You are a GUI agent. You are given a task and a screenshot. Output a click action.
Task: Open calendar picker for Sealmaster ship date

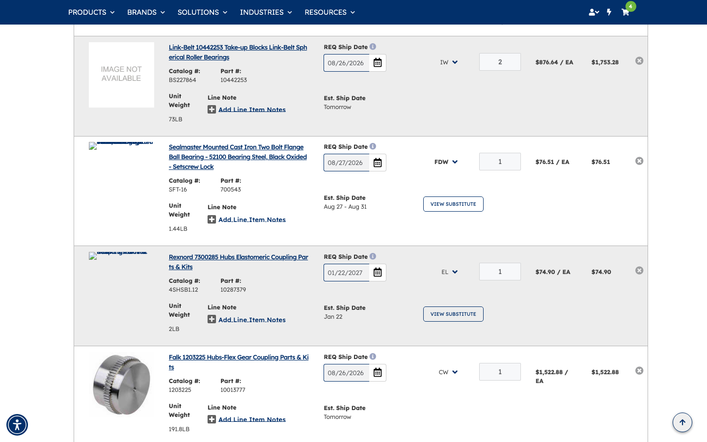click(x=378, y=163)
